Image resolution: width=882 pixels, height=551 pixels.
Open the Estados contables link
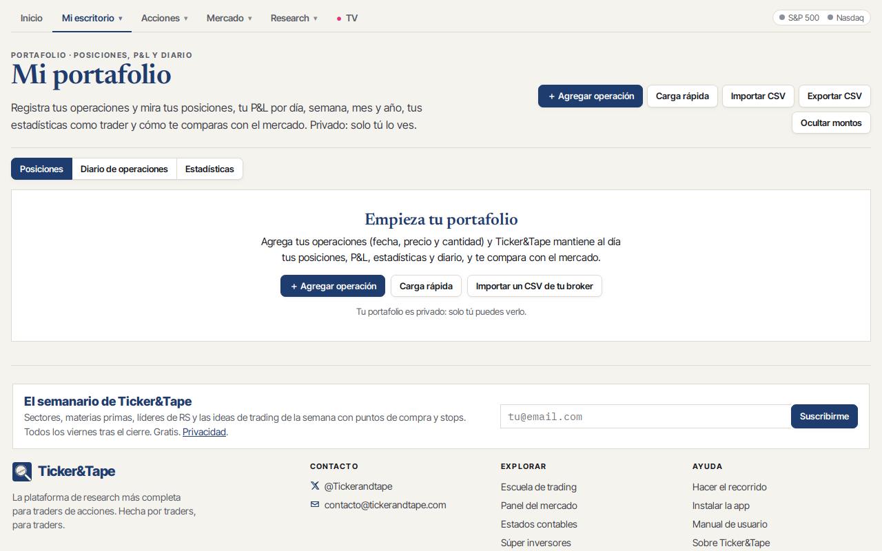pos(539,524)
